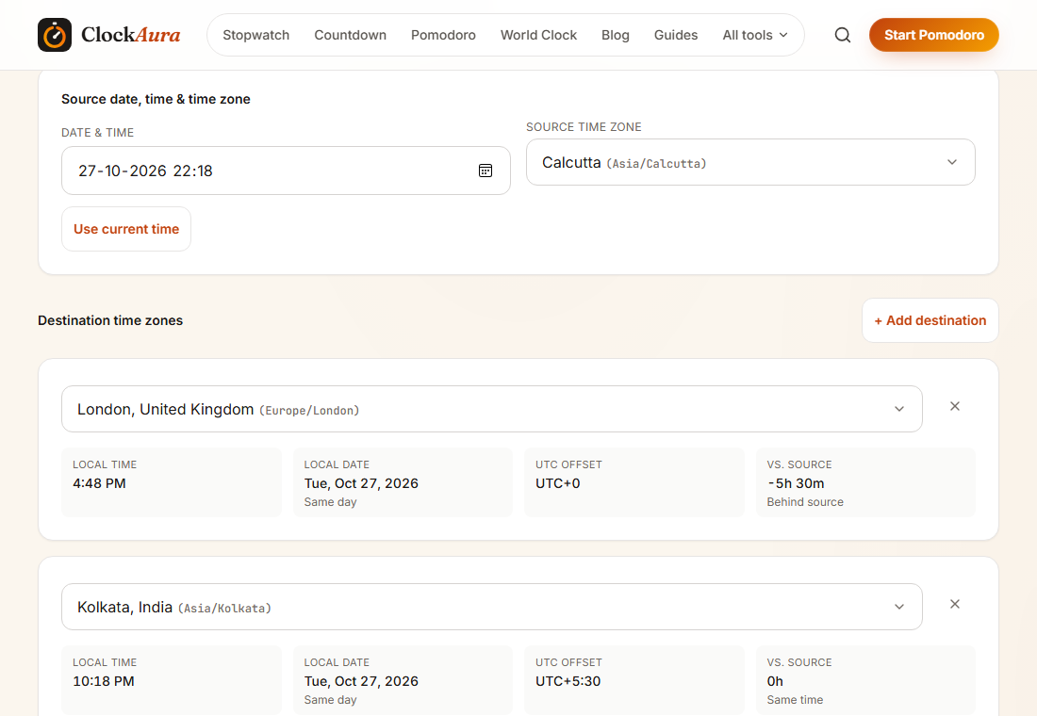This screenshot has height=716, width=1037.
Task: Click the UTC+0 offset value
Action: (x=557, y=483)
